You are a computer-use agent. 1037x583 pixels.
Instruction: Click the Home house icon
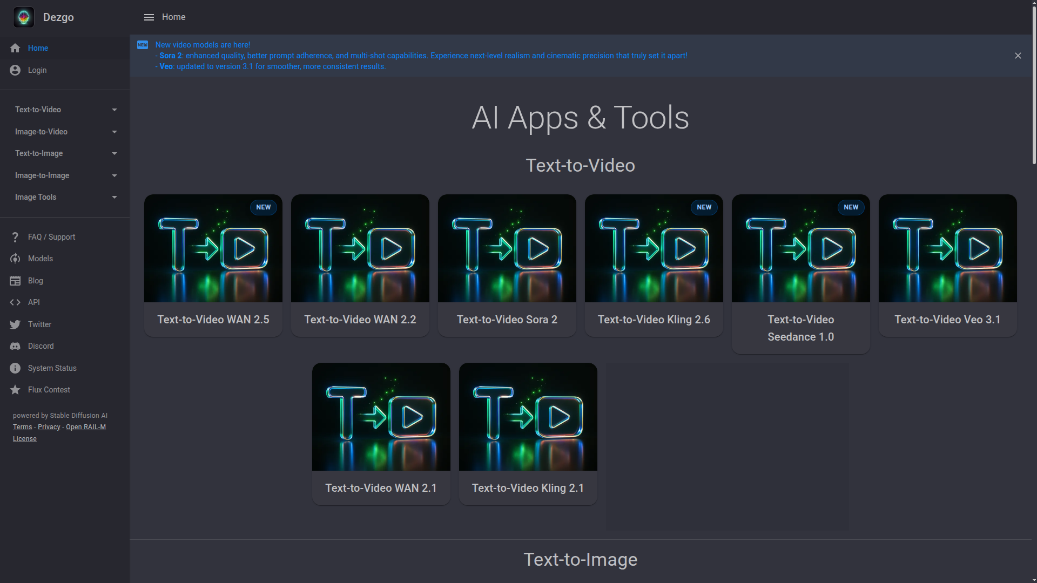coord(15,48)
